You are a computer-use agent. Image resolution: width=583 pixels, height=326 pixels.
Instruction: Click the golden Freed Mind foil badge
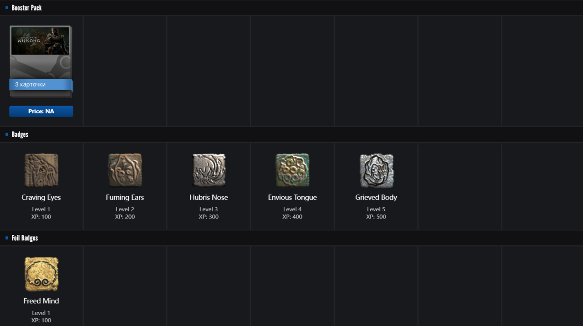pos(41,274)
